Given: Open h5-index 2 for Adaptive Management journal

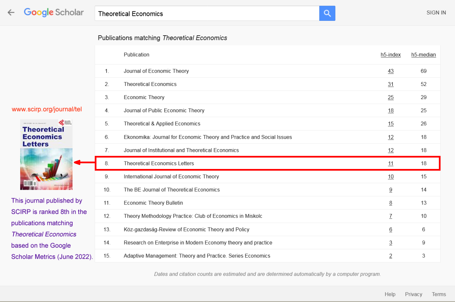Looking at the screenshot, I should 390,256.
